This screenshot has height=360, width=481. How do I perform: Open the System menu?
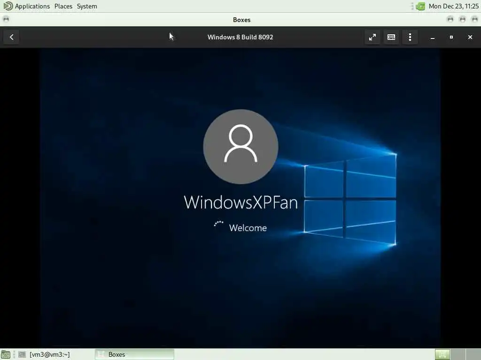[87, 6]
